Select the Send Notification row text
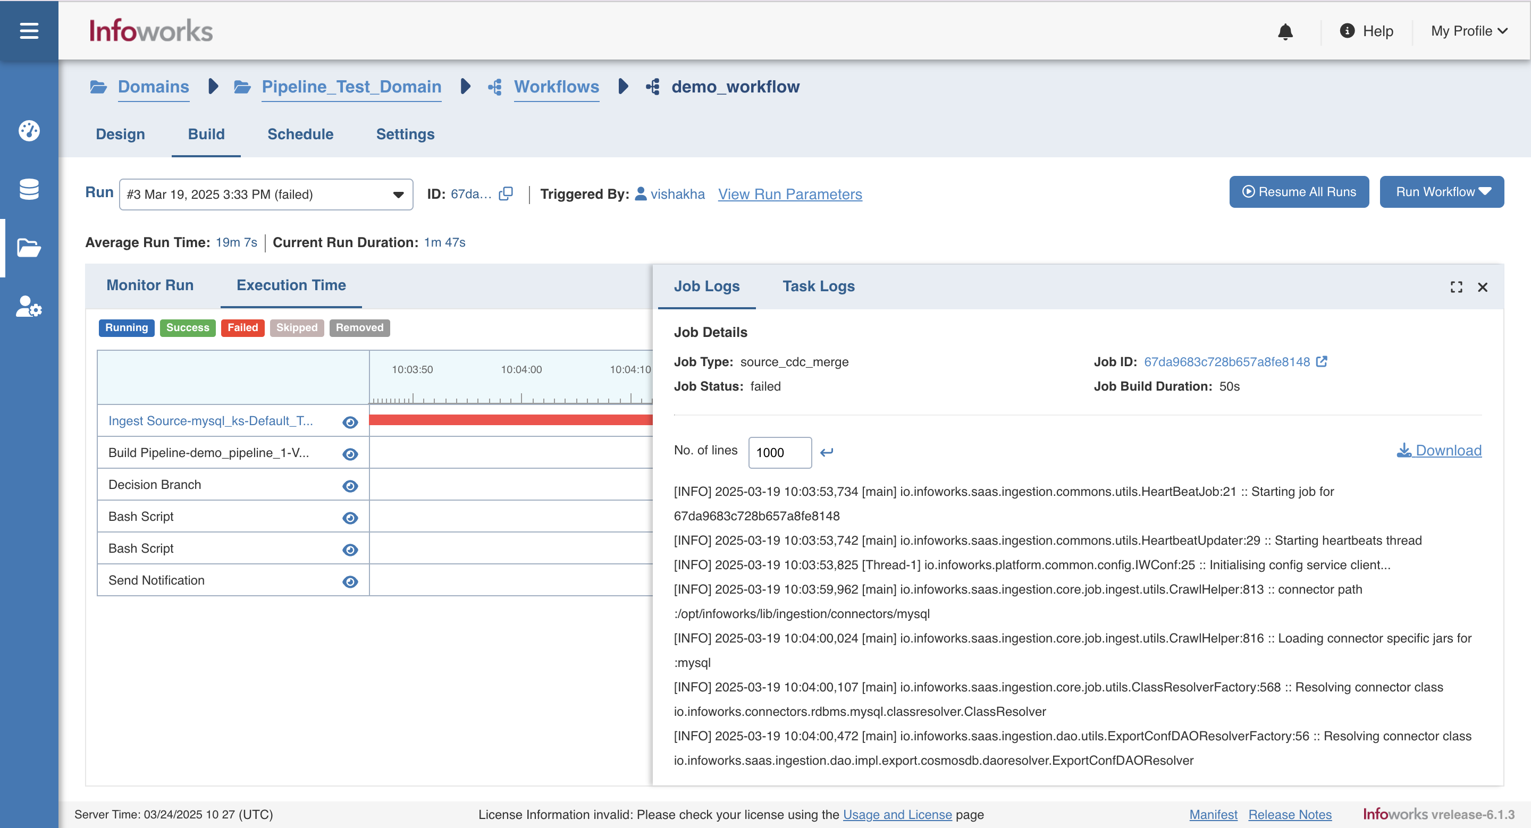The height and width of the screenshot is (828, 1531). pyautogui.click(x=156, y=580)
